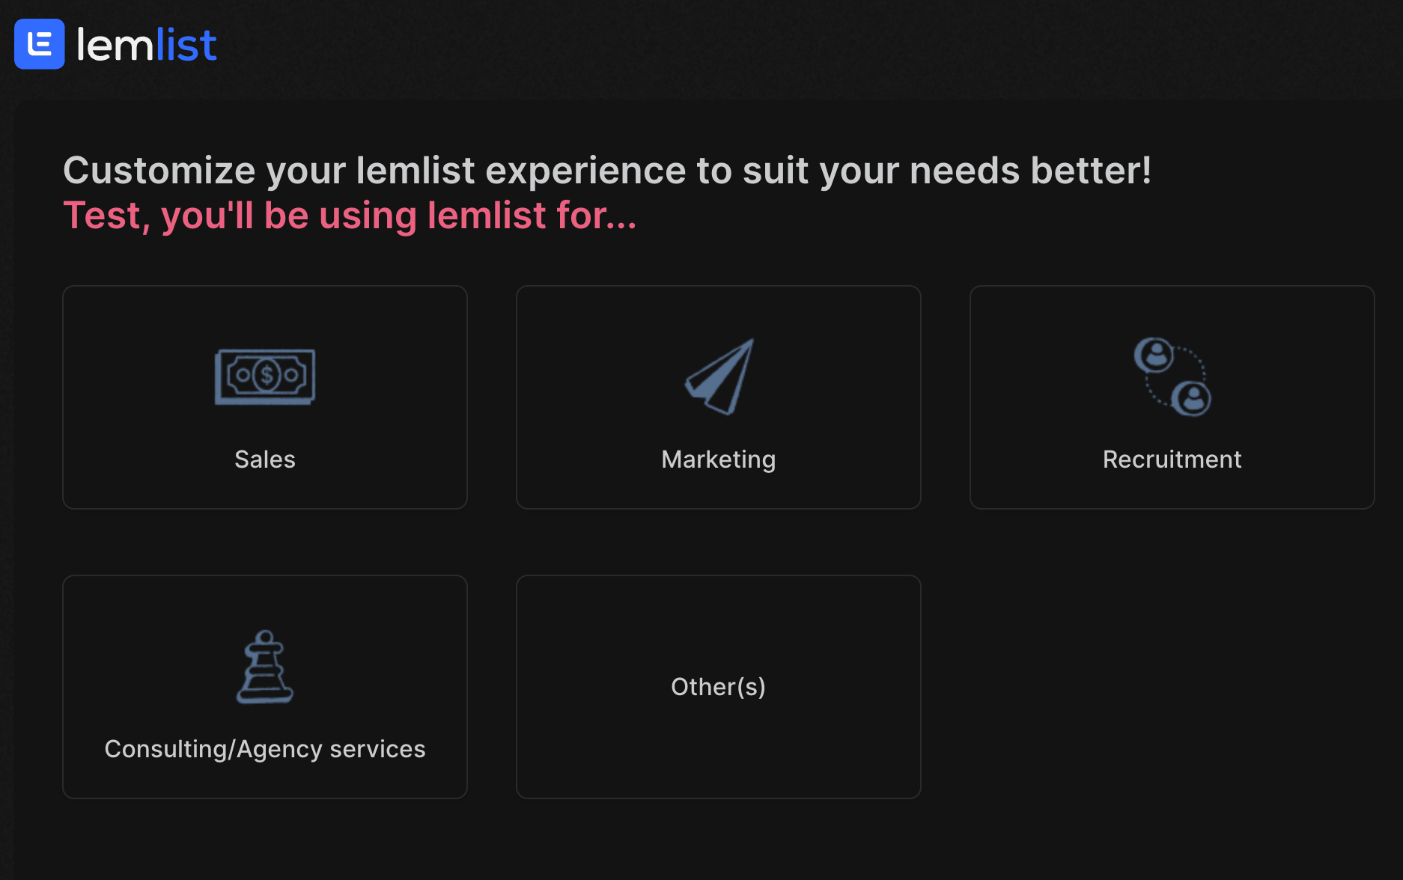Select the chess pawn Consulting icon
Screen dimensions: 1403x880
[265, 667]
